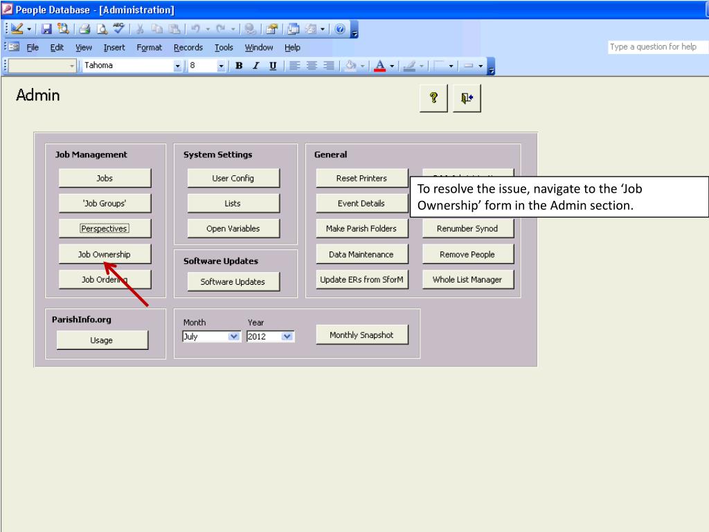
Task: Click the Paste clipboard icon
Action: point(174,29)
